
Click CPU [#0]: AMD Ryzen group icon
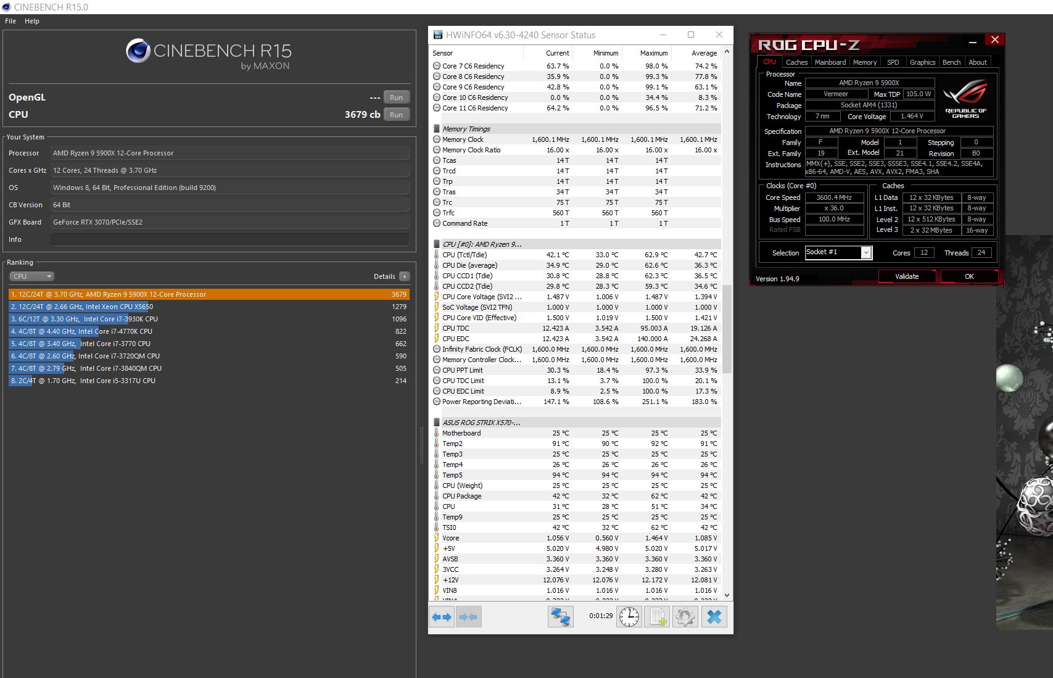pyautogui.click(x=437, y=244)
